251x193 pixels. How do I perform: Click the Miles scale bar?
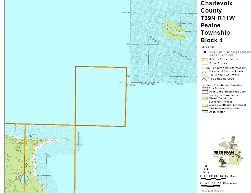(214, 179)
